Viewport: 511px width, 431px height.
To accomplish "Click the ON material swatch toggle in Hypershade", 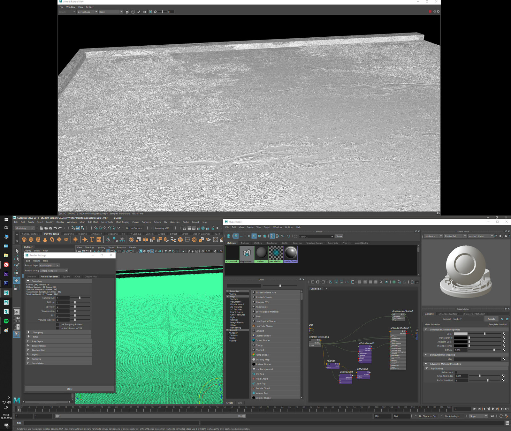I will (x=229, y=236).
